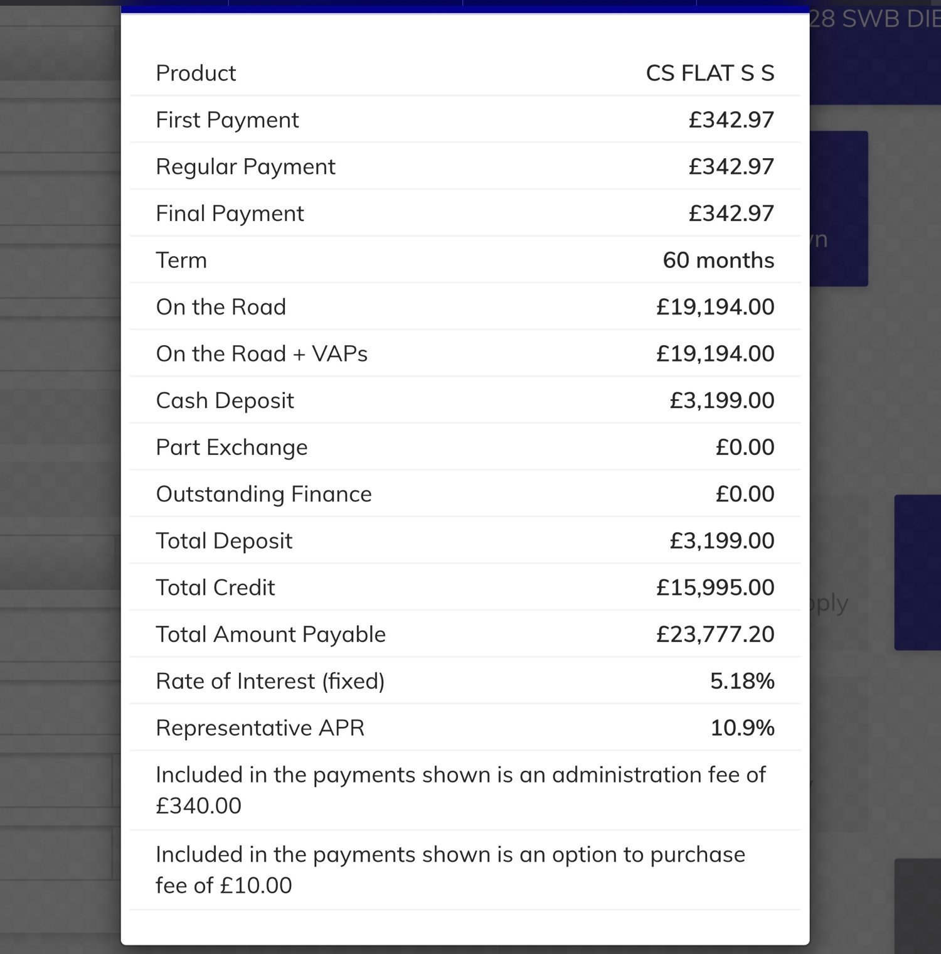Image resolution: width=941 pixels, height=954 pixels.
Task: Select the CS FLAT S S product value
Action: pyautogui.click(x=710, y=73)
